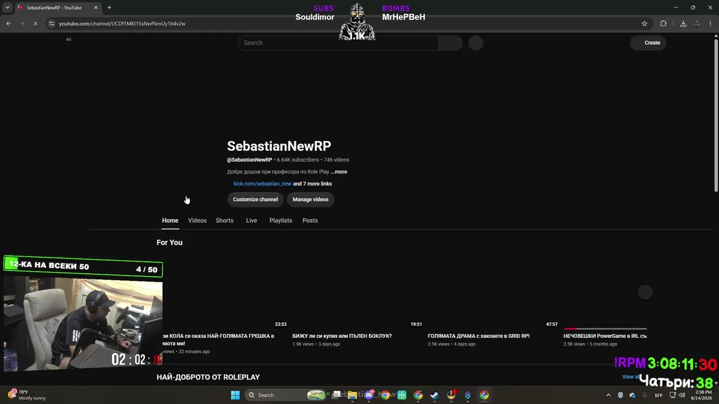Click the @SebastianNewRP channel handle

[x=249, y=160]
